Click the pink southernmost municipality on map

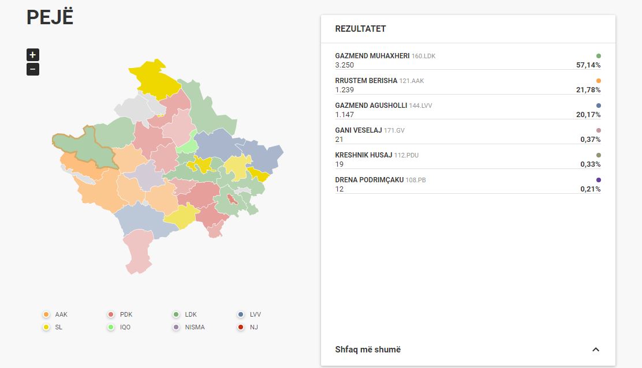coord(139,251)
